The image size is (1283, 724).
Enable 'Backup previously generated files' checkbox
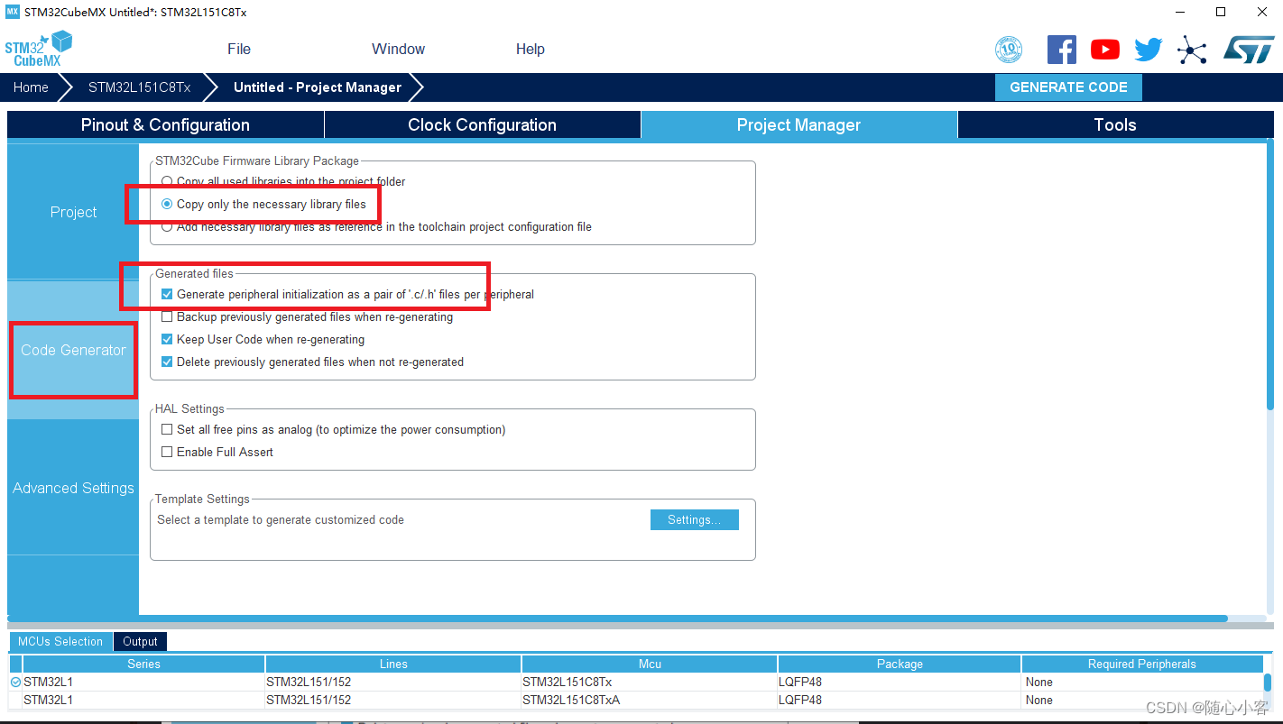[167, 316]
